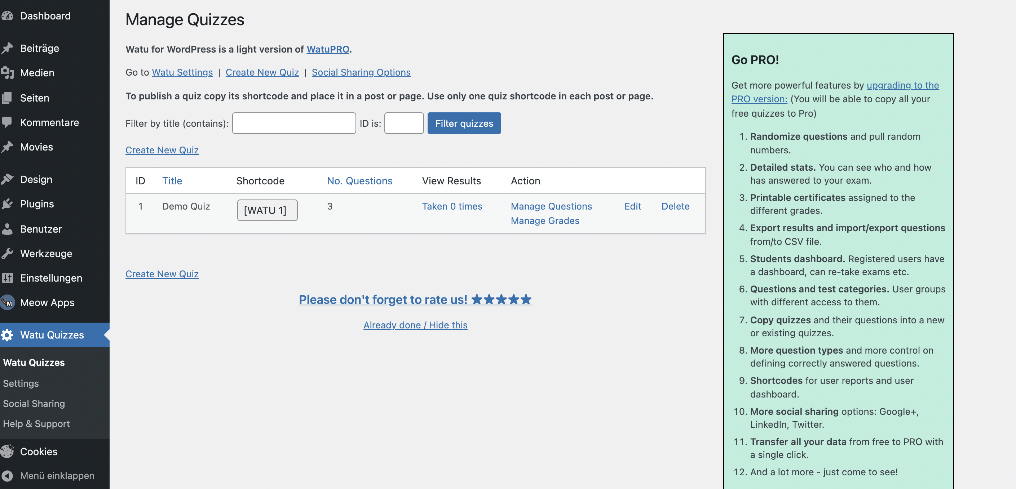Viewport: 1016px width, 489px height.
Task: Click the Dashboard gauge icon
Action: point(8,16)
